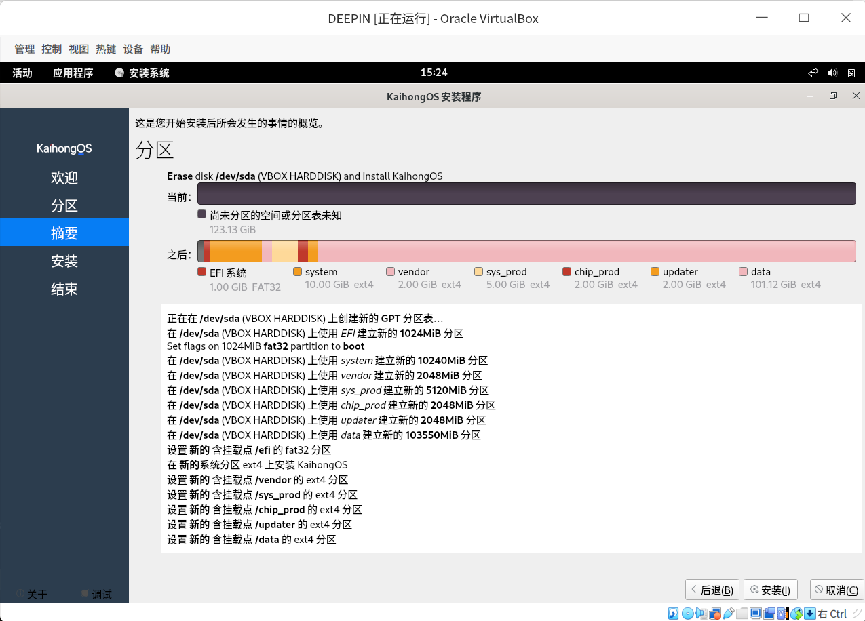
Task: Select the 结束 step in sidebar
Action: pos(64,289)
